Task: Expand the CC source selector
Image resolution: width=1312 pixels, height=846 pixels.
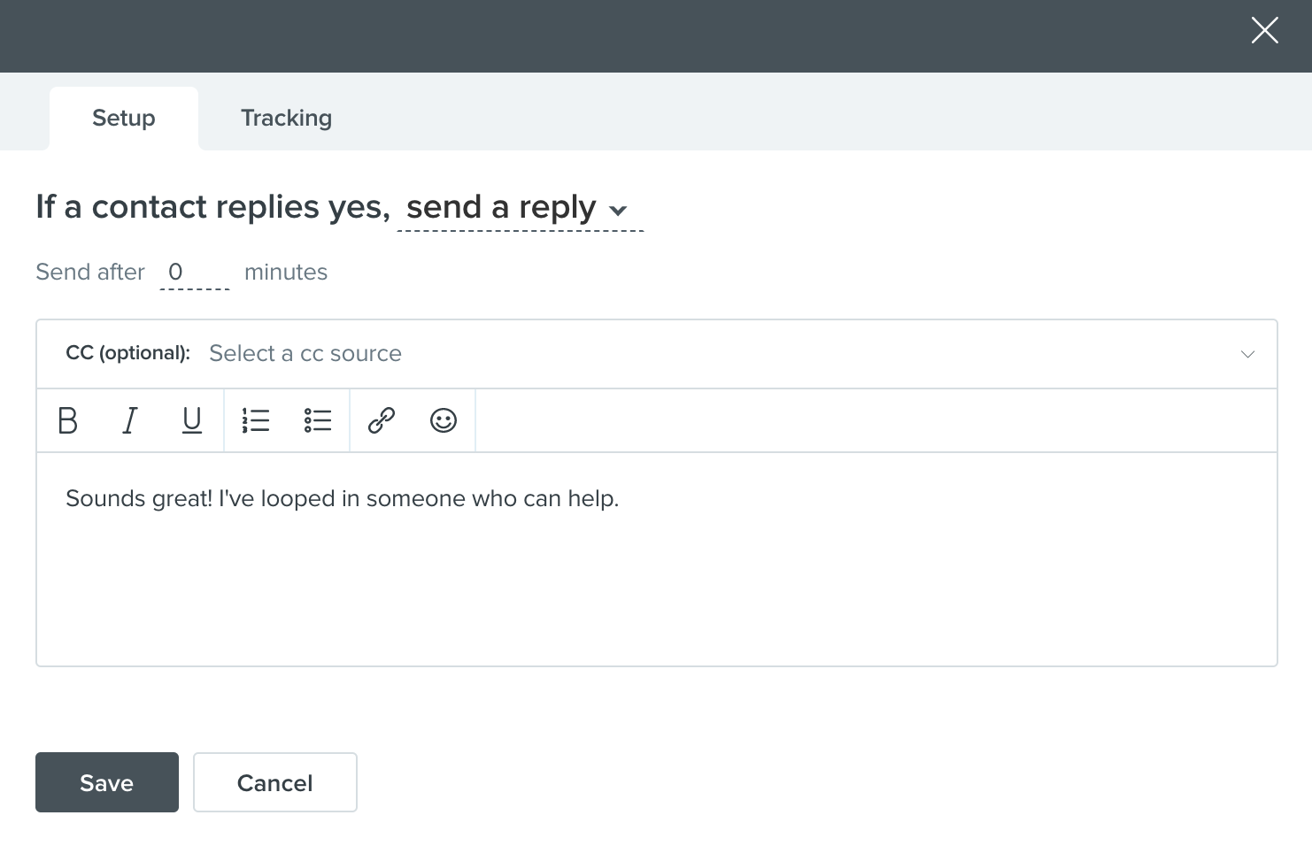Action: [657, 354]
